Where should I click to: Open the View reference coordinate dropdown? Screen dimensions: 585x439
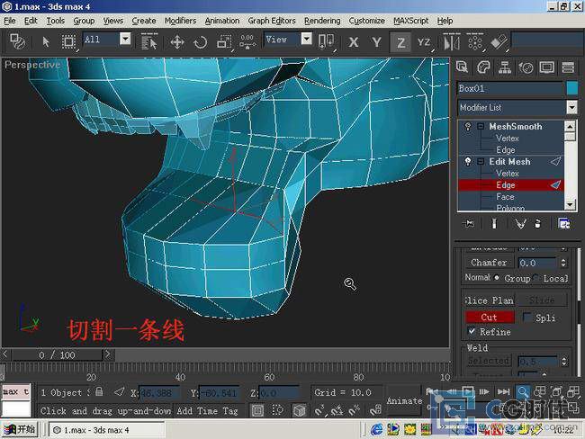point(306,39)
